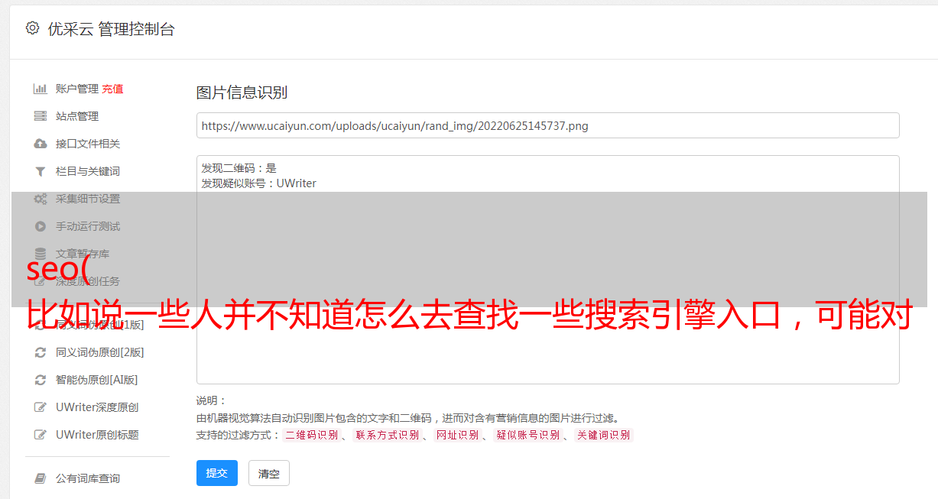Click the 清空 button
The image size is (938, 499).
[x=269, y=473]
